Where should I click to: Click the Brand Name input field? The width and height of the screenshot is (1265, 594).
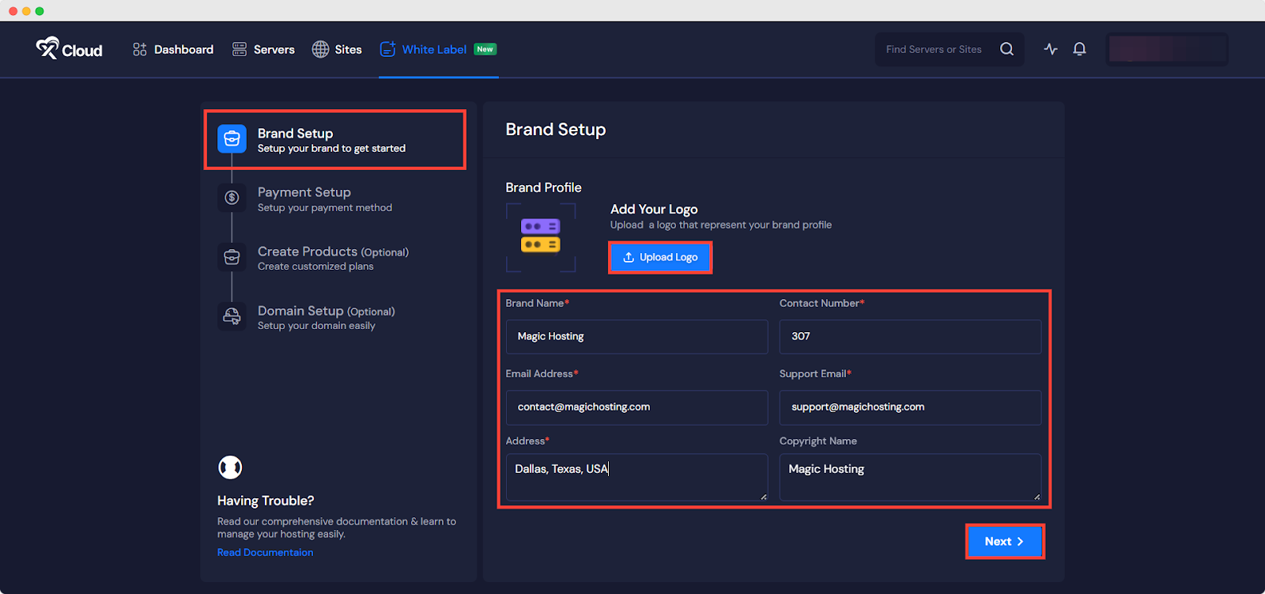coord(636,337)
